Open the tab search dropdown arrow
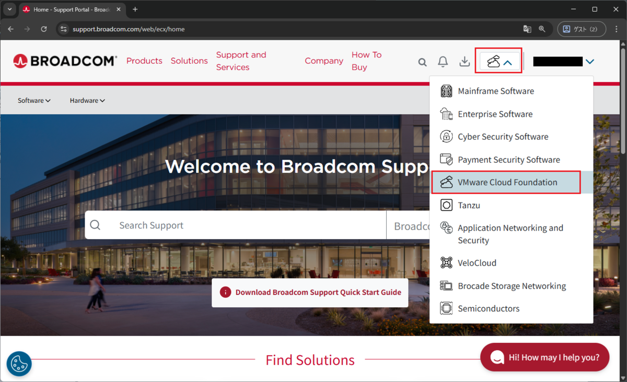 coord(9,9)
